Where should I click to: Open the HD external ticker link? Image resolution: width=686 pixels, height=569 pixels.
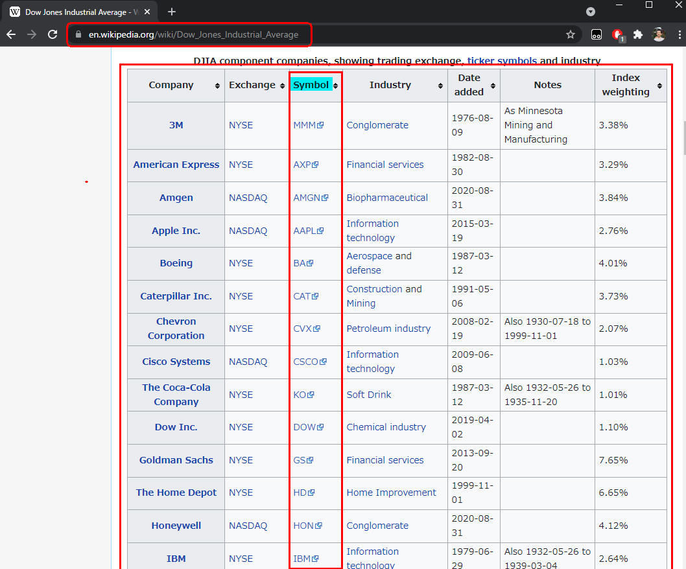coord(304,493)
